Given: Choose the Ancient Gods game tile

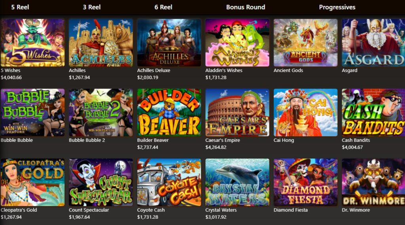Looking at the screenshot, I should coord(306,43).
